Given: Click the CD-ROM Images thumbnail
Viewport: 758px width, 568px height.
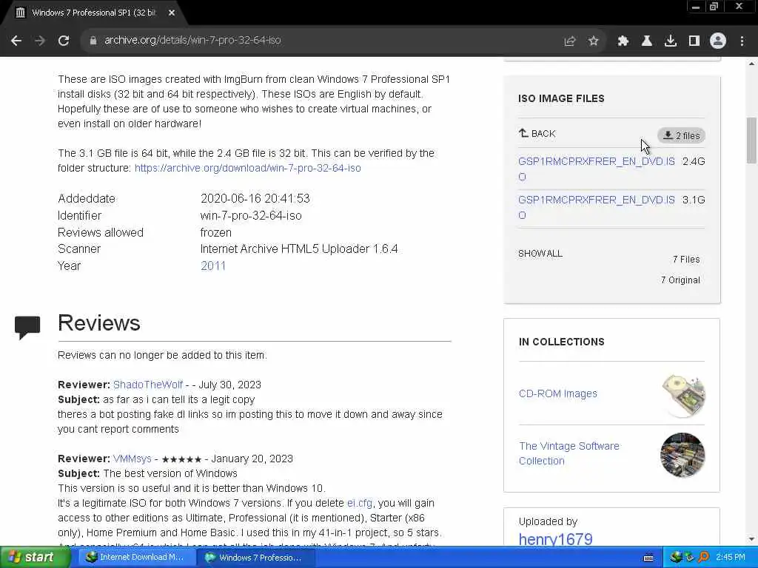Looking at the screenshot, I should pos(683,396).
